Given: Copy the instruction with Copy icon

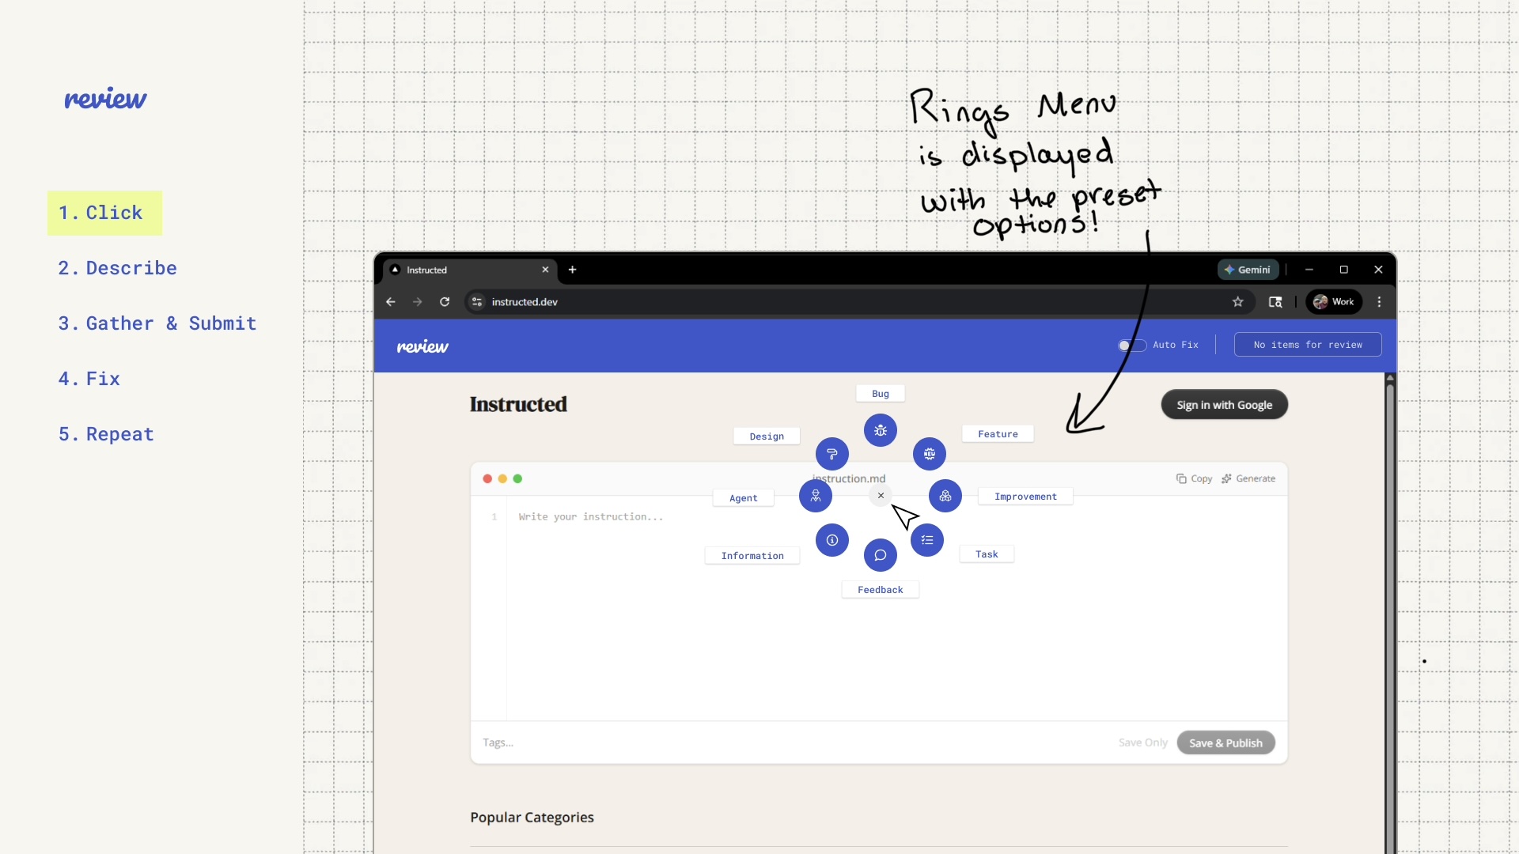Looking at the screenshot, I should 1194,479.
